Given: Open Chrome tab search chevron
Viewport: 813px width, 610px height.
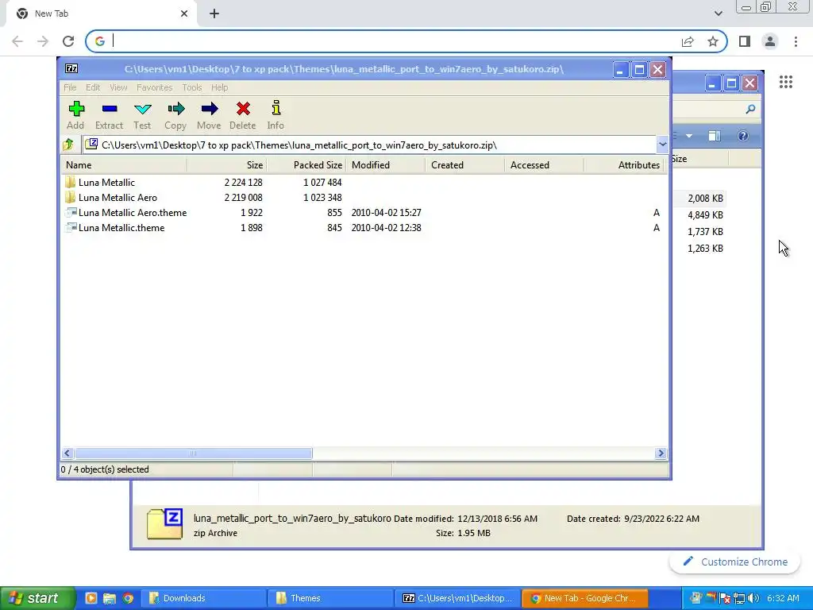Looking at the screenshot, I should click(718, 14).
